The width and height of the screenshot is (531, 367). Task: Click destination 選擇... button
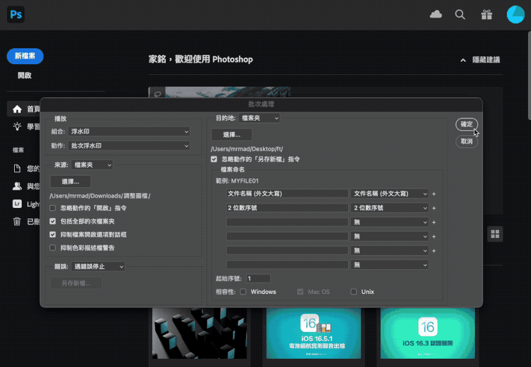(x=232, y=135)
